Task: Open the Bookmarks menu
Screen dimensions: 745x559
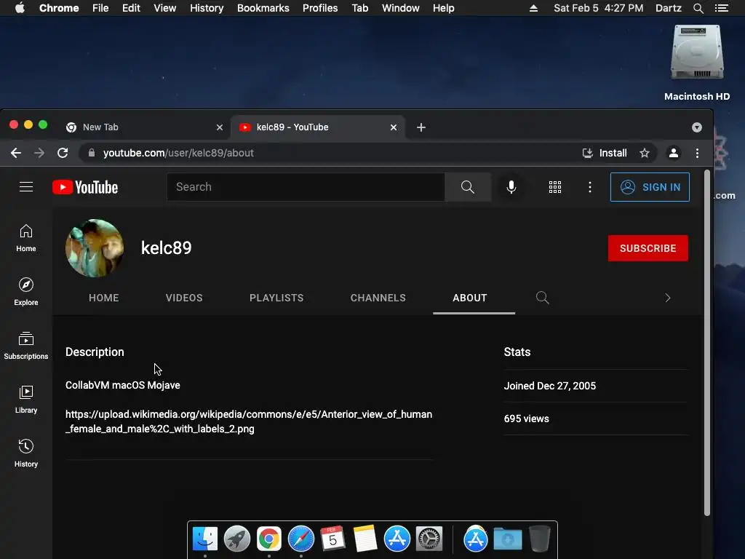Action: [263, 8]
